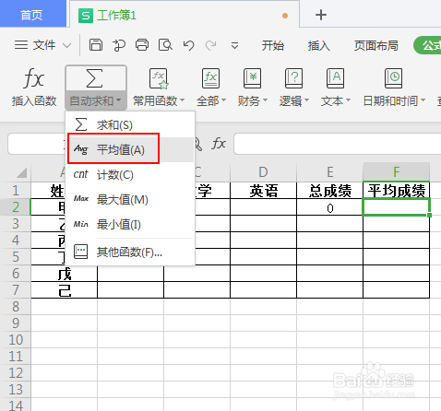441x411 pixels.
Task: Click cell E2 containing 0
Action: click(329, 207)
